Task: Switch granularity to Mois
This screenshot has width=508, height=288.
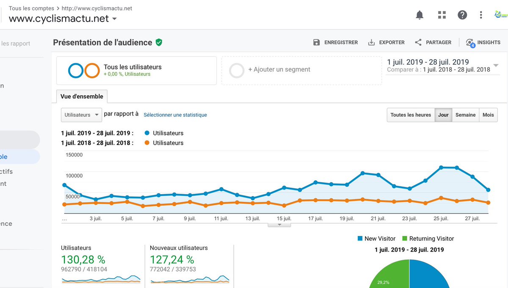Action: coord(488,115)
